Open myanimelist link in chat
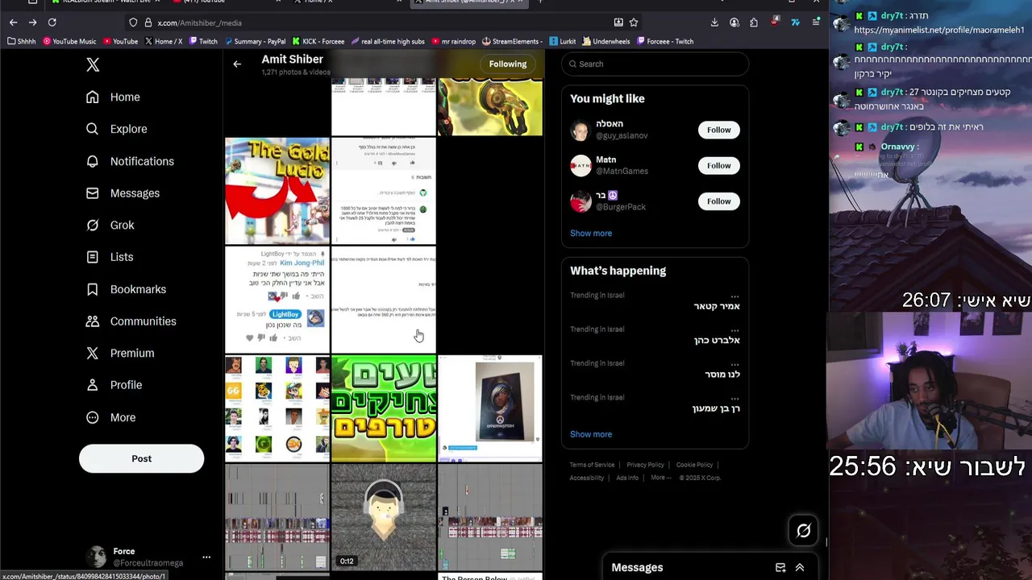This screenshot has height=580, width=1032. click(939, 30)
